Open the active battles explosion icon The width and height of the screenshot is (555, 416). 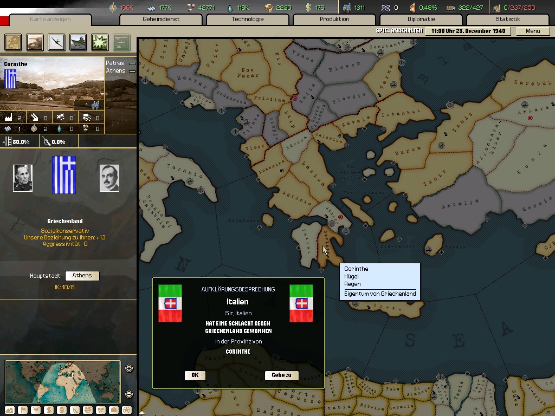coord(100,42)
